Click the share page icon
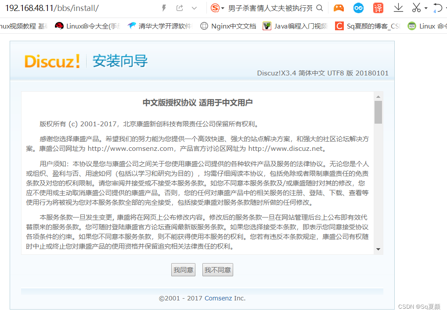Screen dimensions: 447x314 (179, 8)
